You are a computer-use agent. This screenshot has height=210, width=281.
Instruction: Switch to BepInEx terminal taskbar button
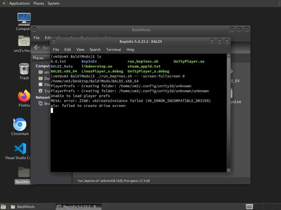click(x=78, y=207)
